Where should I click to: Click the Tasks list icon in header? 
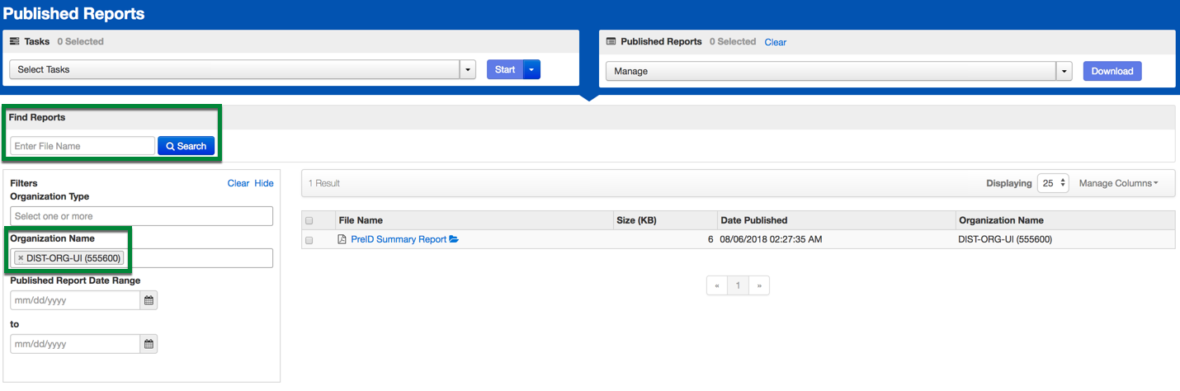[x=14, y=41]
